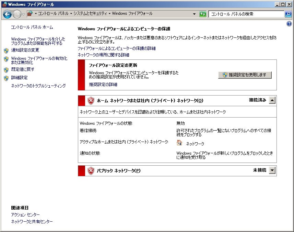Image resolution: width=294 pixels, height=232 pixels.
Task: Expand the arrow before コントロール パネル breadcrumb
Action: [36, 13]
